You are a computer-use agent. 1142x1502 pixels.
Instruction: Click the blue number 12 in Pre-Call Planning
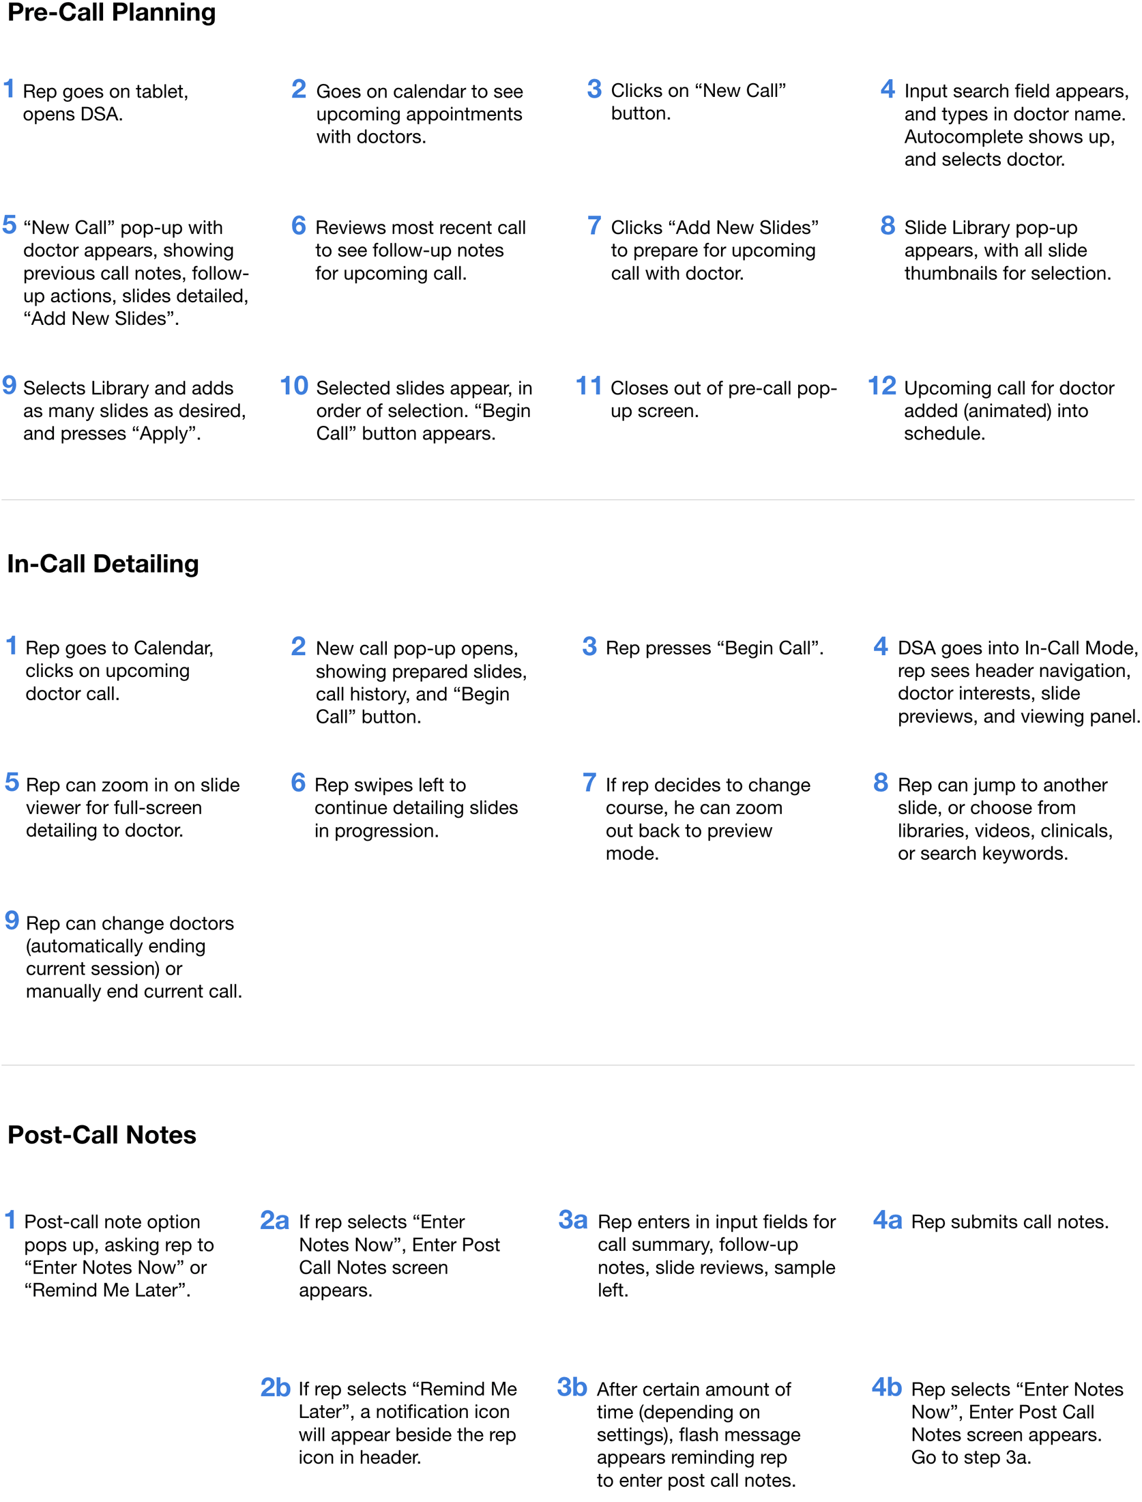point(881,386)
